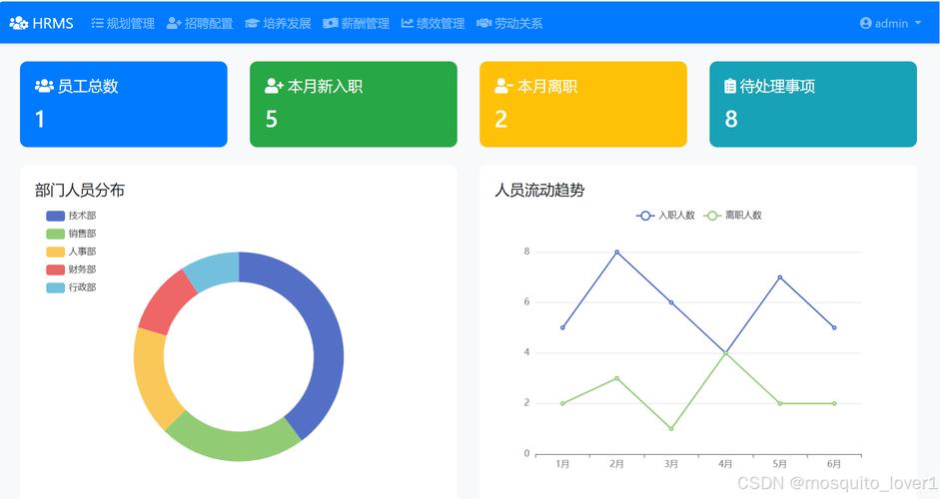This screenshot has height=499, width=940.
Task: Open the 规划管理 menu
Action: pyautogui.click(x=123, y=23)
